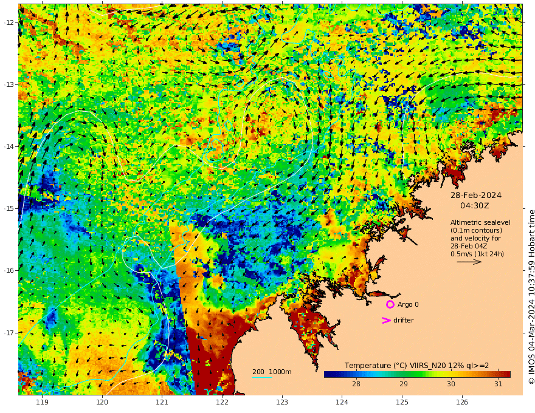Click longitude axis label 120
The image size is (535, 413).
click(x=102, y=402)
